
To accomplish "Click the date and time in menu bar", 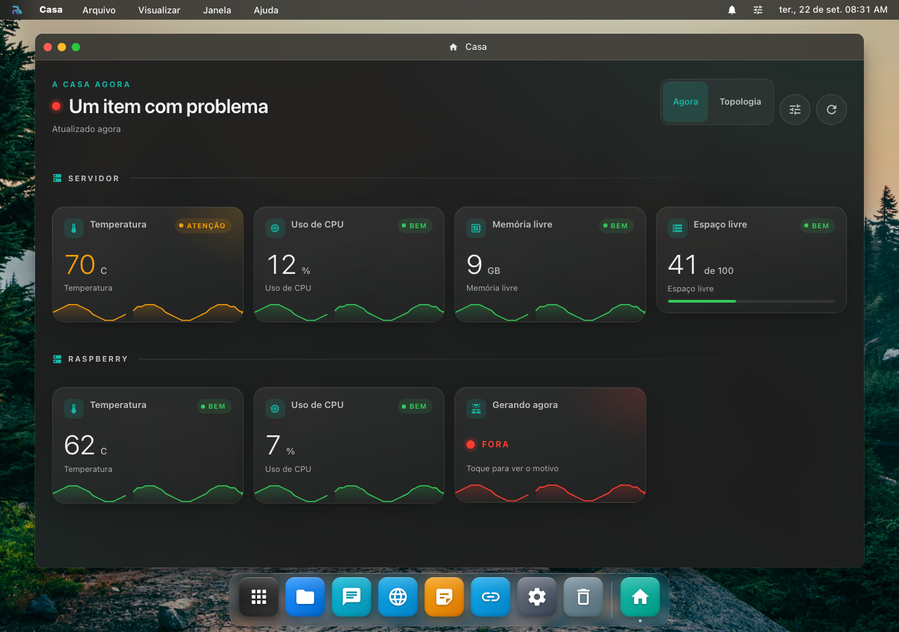I will (x=833, y=10).
